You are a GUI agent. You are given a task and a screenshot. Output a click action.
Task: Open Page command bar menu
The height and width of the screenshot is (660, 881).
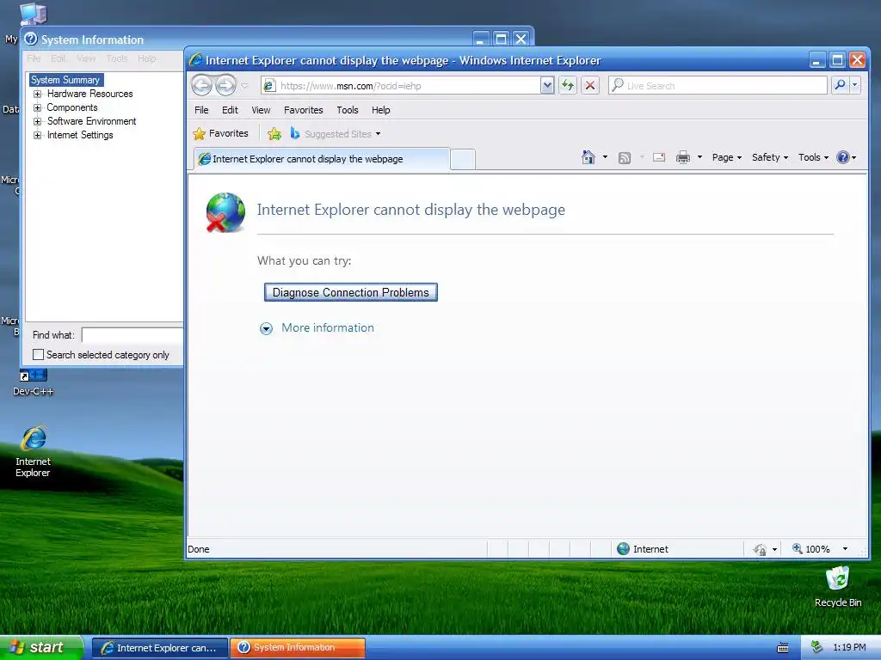726,158
